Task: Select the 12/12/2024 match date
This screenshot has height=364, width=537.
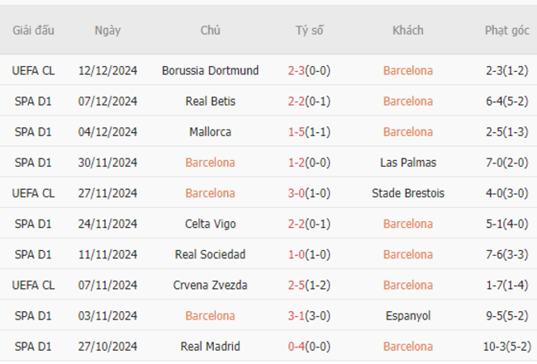Action: 107,70
